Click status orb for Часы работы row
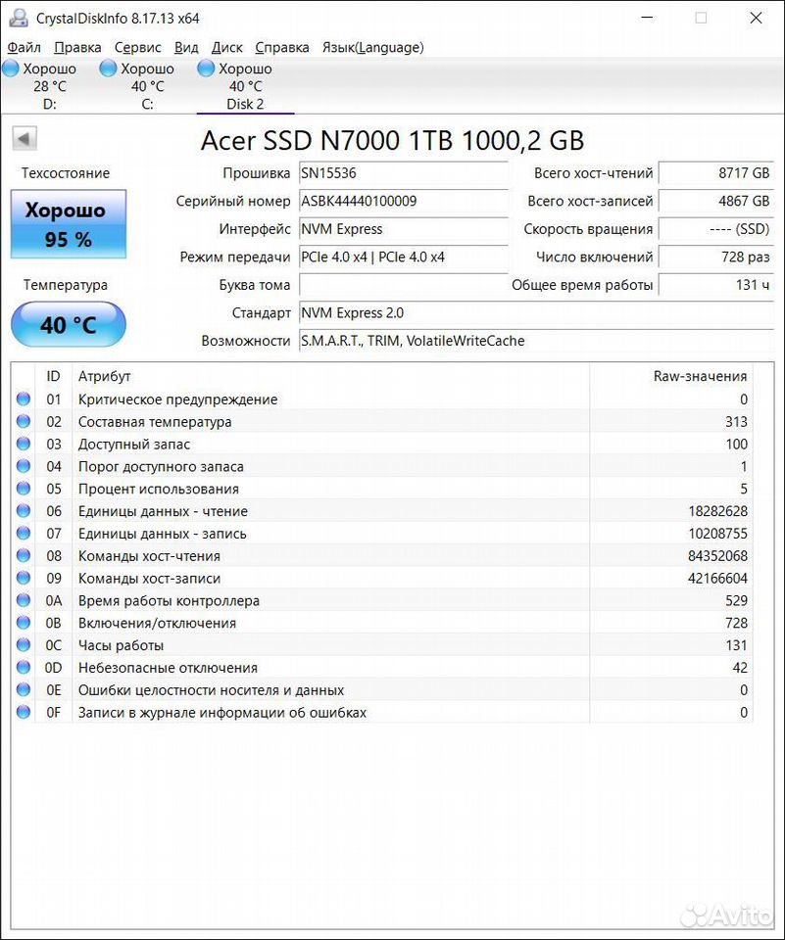785x940 pixels. pos(24,645)
